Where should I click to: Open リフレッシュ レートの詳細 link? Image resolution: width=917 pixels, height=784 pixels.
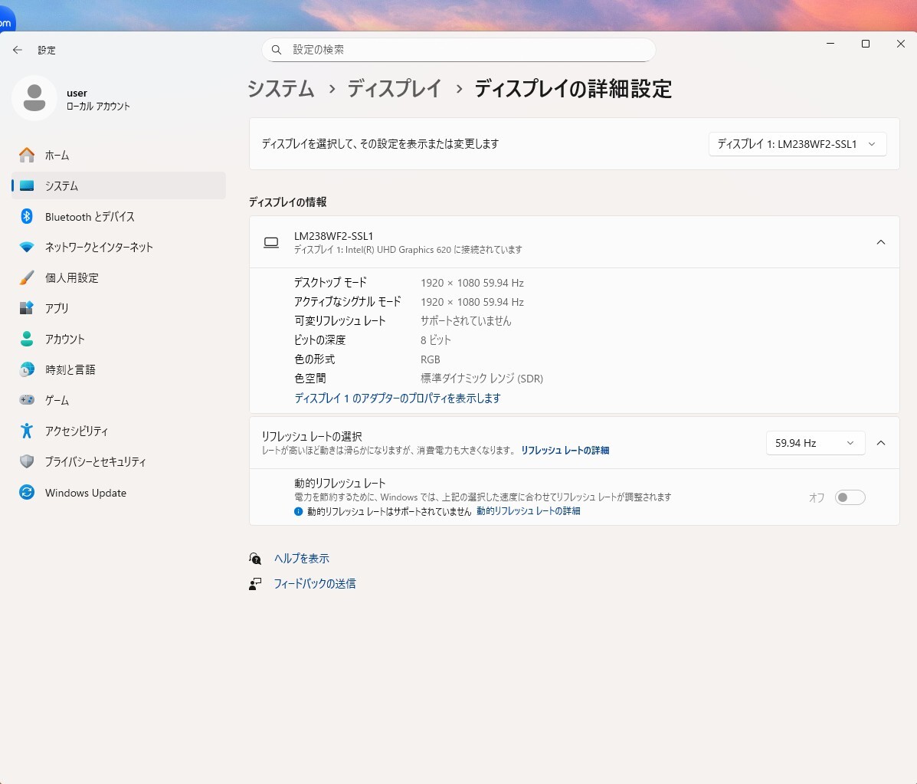565,451
